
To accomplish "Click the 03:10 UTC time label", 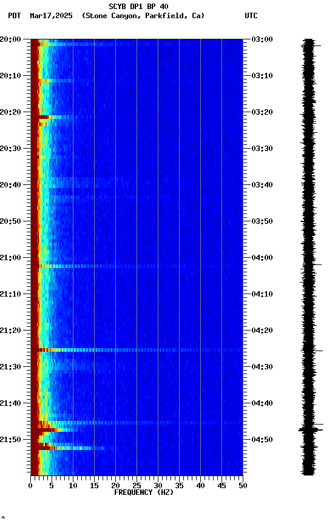I will point(262,76).
